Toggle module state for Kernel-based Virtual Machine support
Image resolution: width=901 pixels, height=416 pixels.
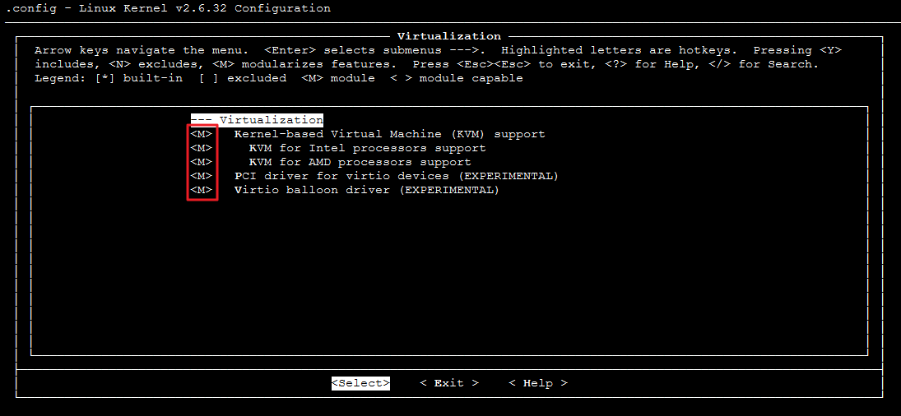point(202,134)
